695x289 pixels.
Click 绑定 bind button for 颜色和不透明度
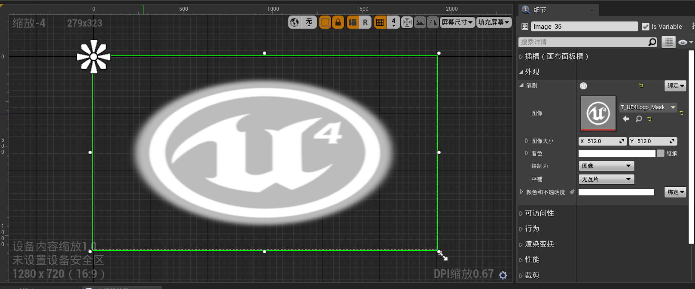675,192
